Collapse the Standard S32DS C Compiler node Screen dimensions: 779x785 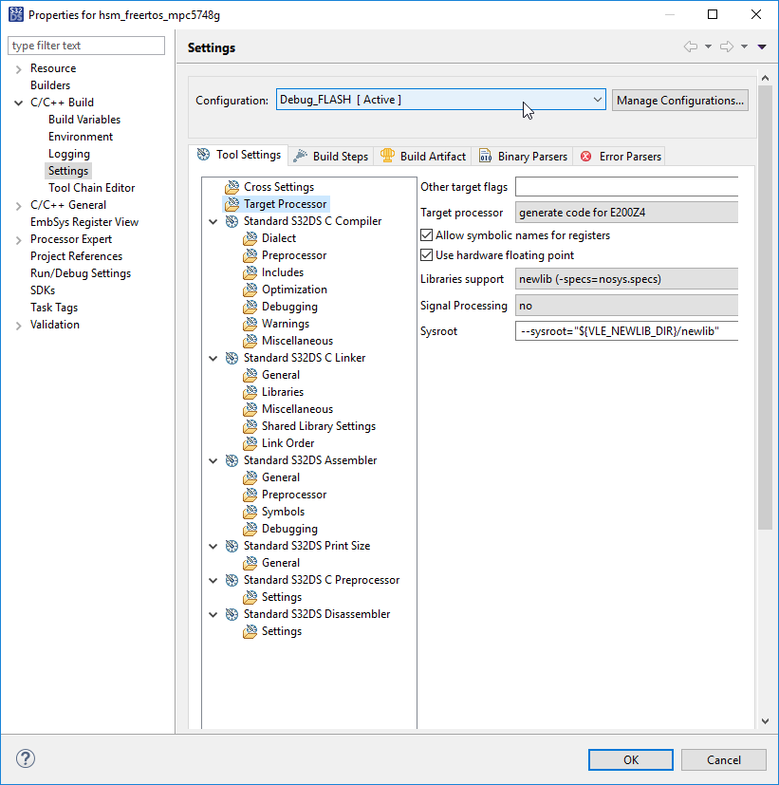click(213, 221)
